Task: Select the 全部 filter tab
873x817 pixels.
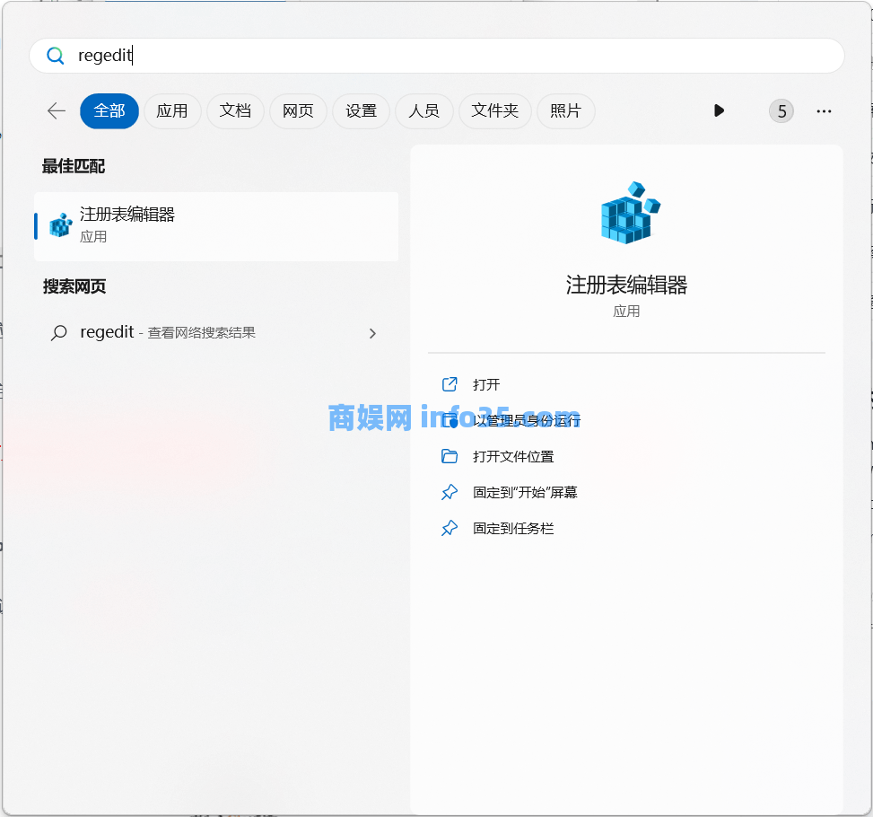Action: tap(109, 110)
